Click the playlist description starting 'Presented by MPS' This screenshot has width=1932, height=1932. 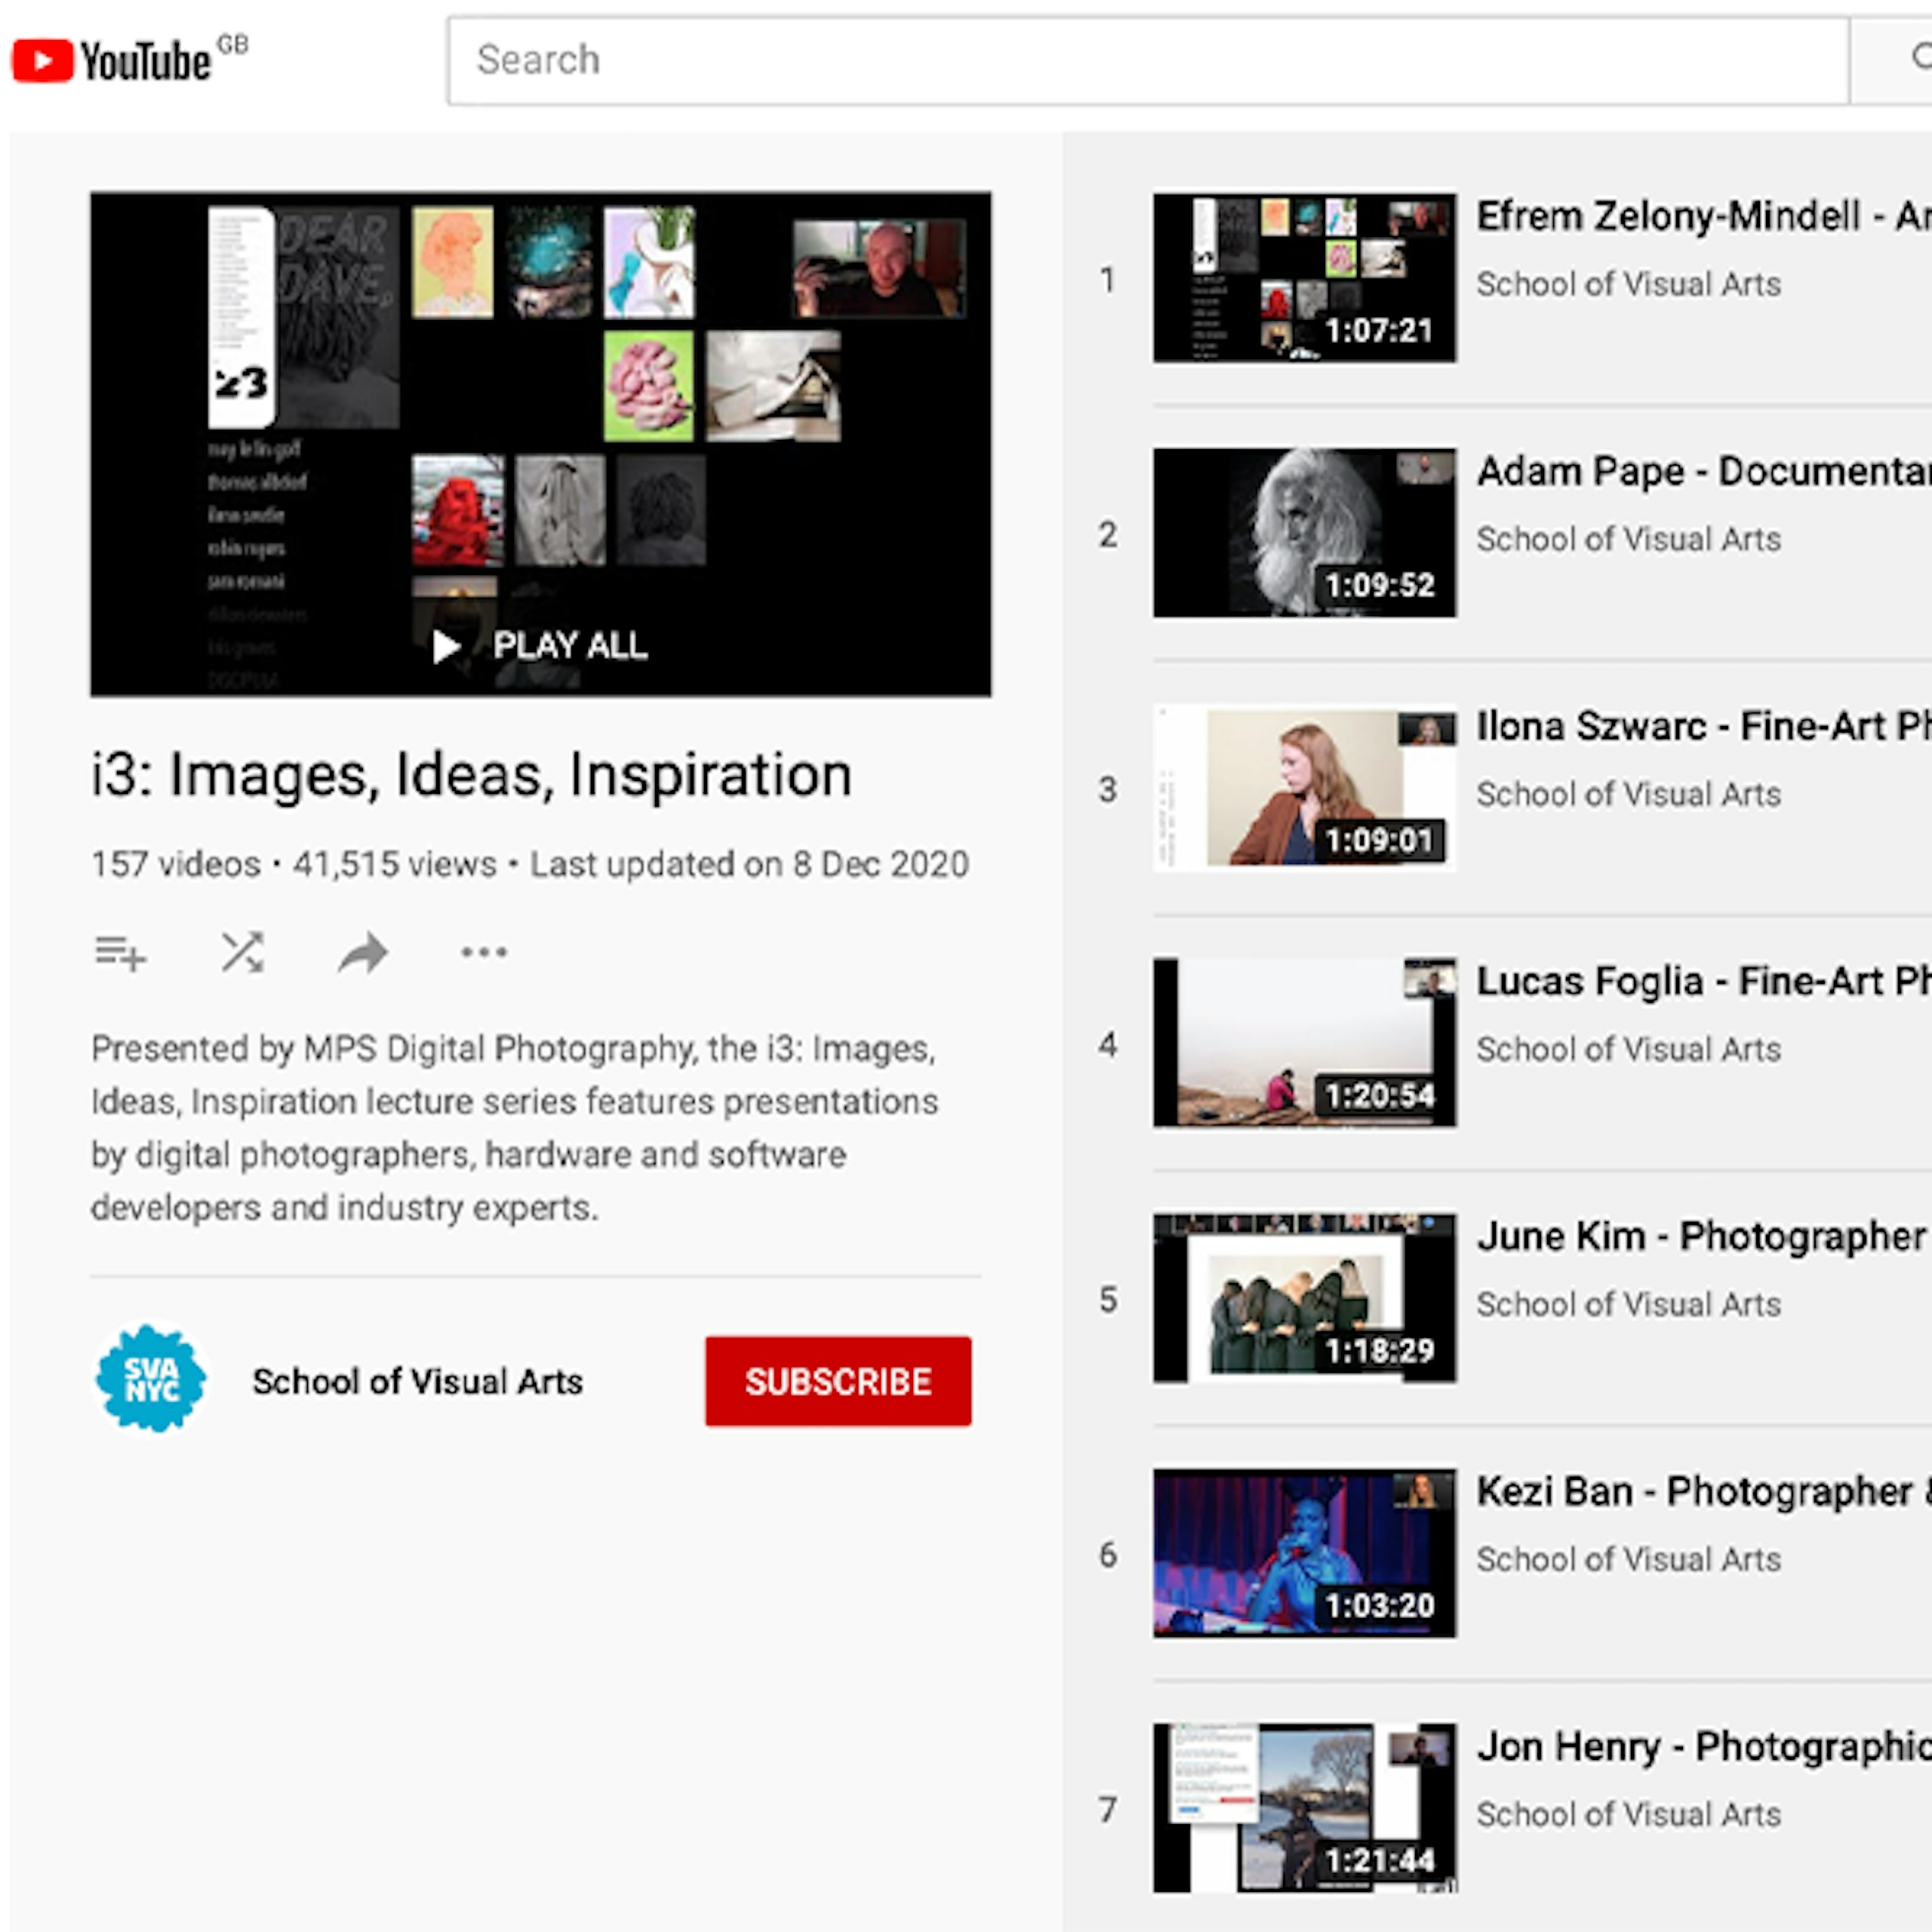[515, 1128]
